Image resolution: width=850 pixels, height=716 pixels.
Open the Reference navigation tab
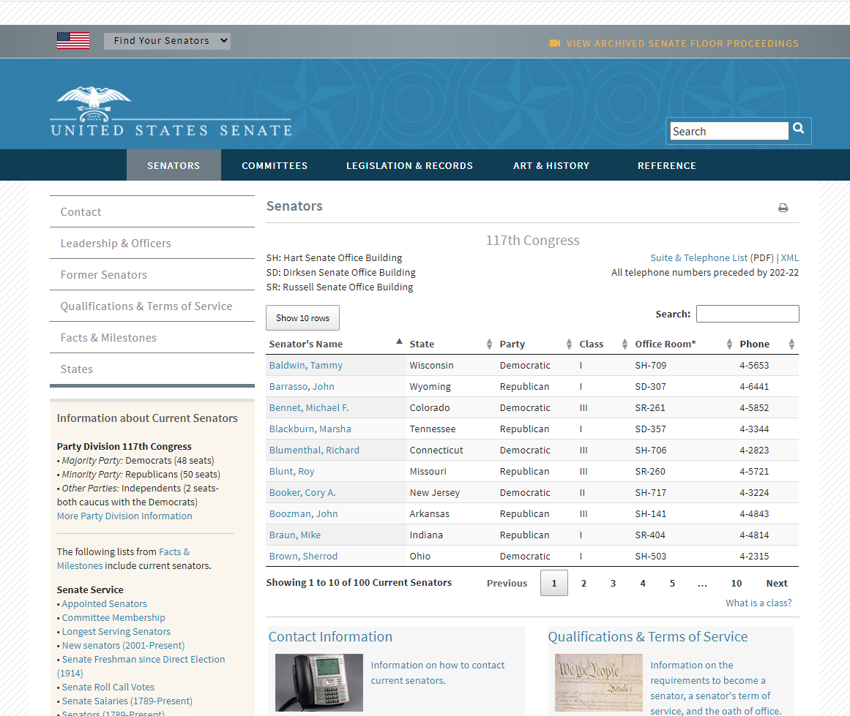pyautogui.click(x=667, y=165)
